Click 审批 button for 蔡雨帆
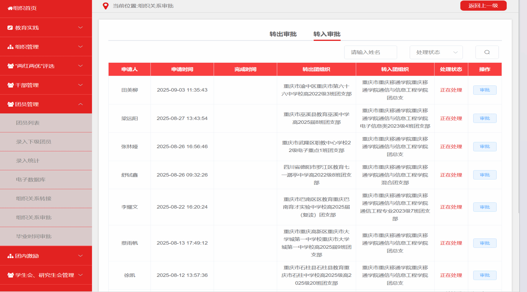This screenshot has width=527, height=292. [x=484, y=243]
